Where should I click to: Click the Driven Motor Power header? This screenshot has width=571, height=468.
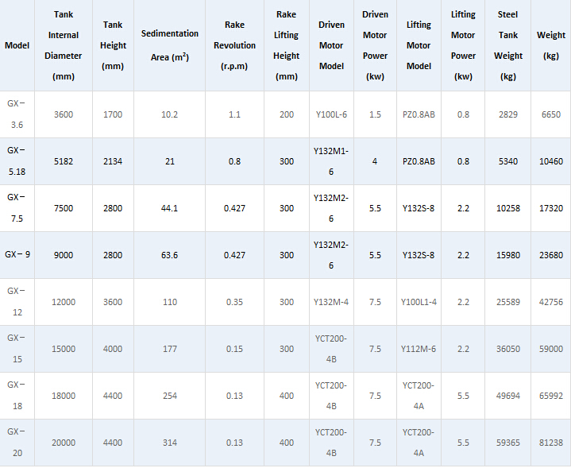(x=375, y=45)
